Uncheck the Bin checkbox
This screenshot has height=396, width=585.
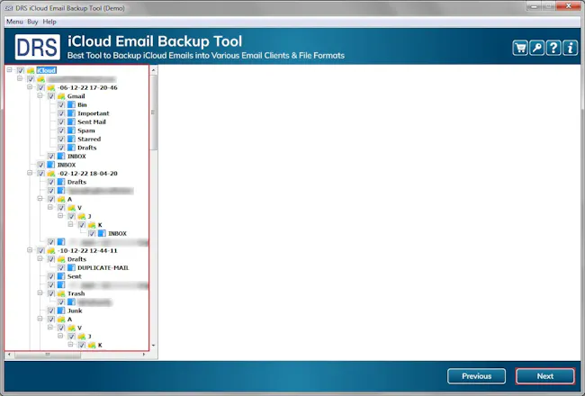61,104
